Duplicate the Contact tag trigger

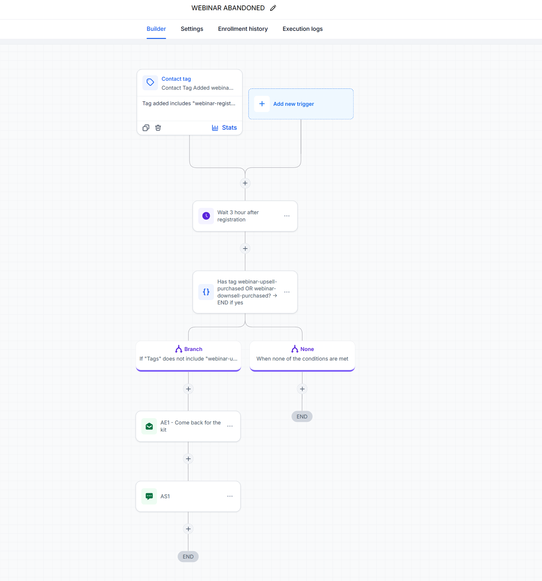pyautogui.click(x=146, y=128)
